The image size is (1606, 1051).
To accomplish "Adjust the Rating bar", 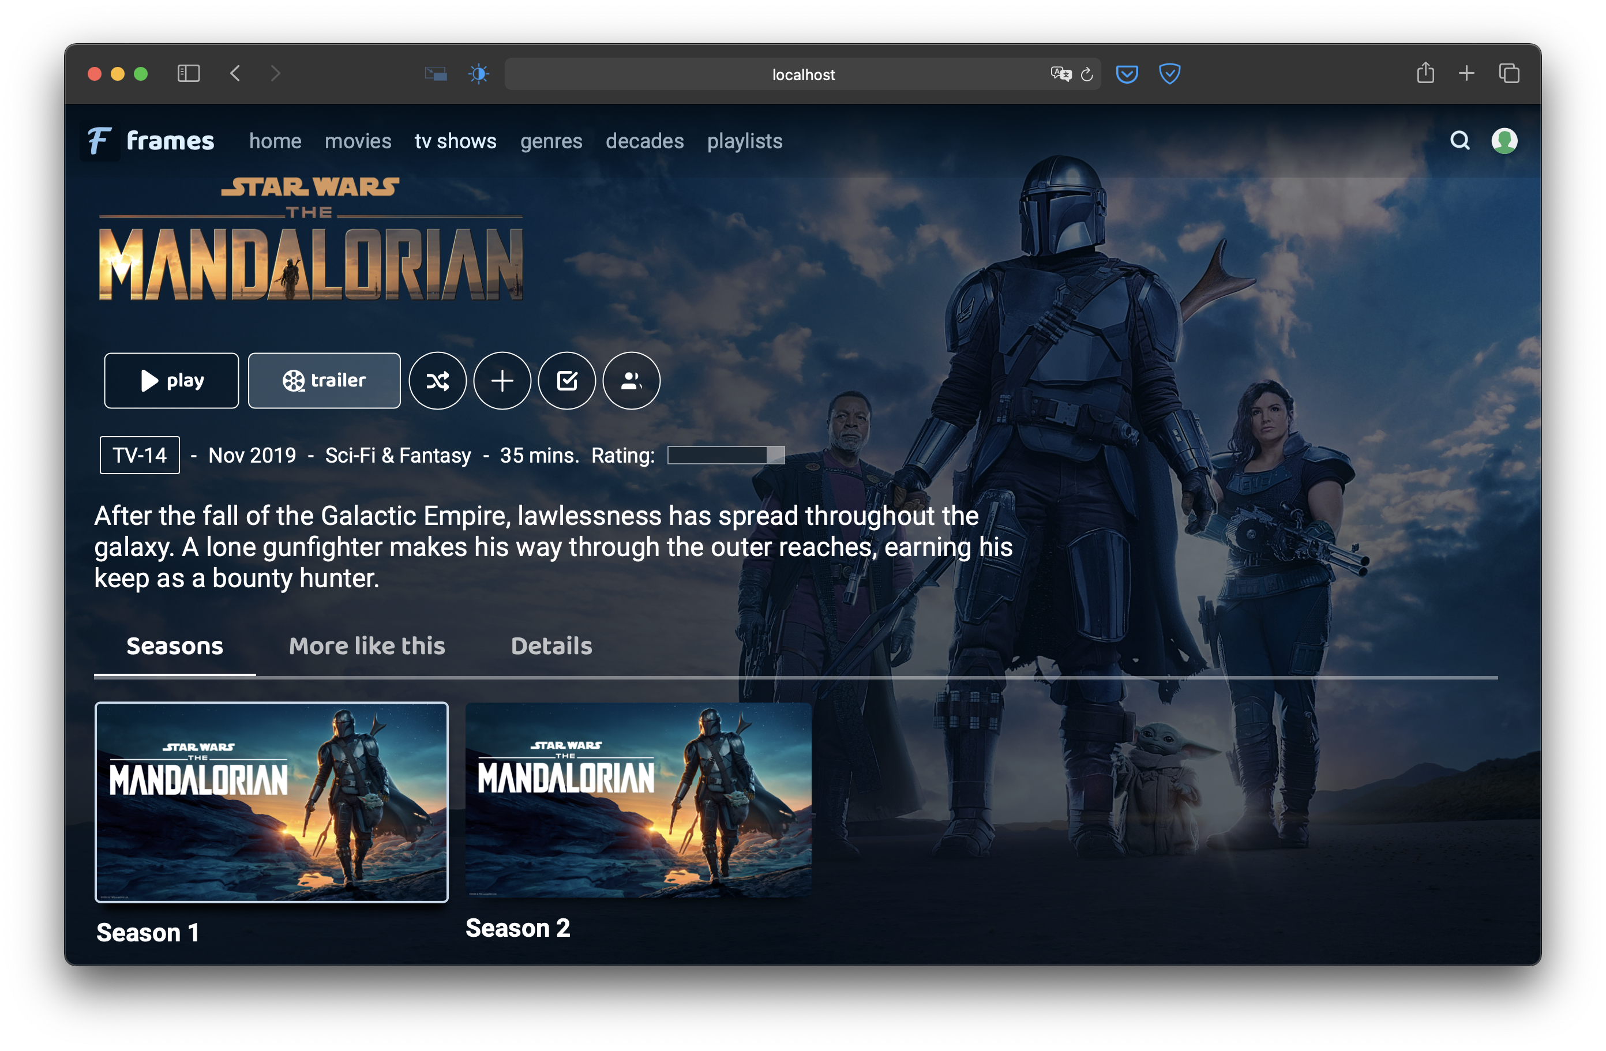I will pyautogui.click(x=725, y=455).
